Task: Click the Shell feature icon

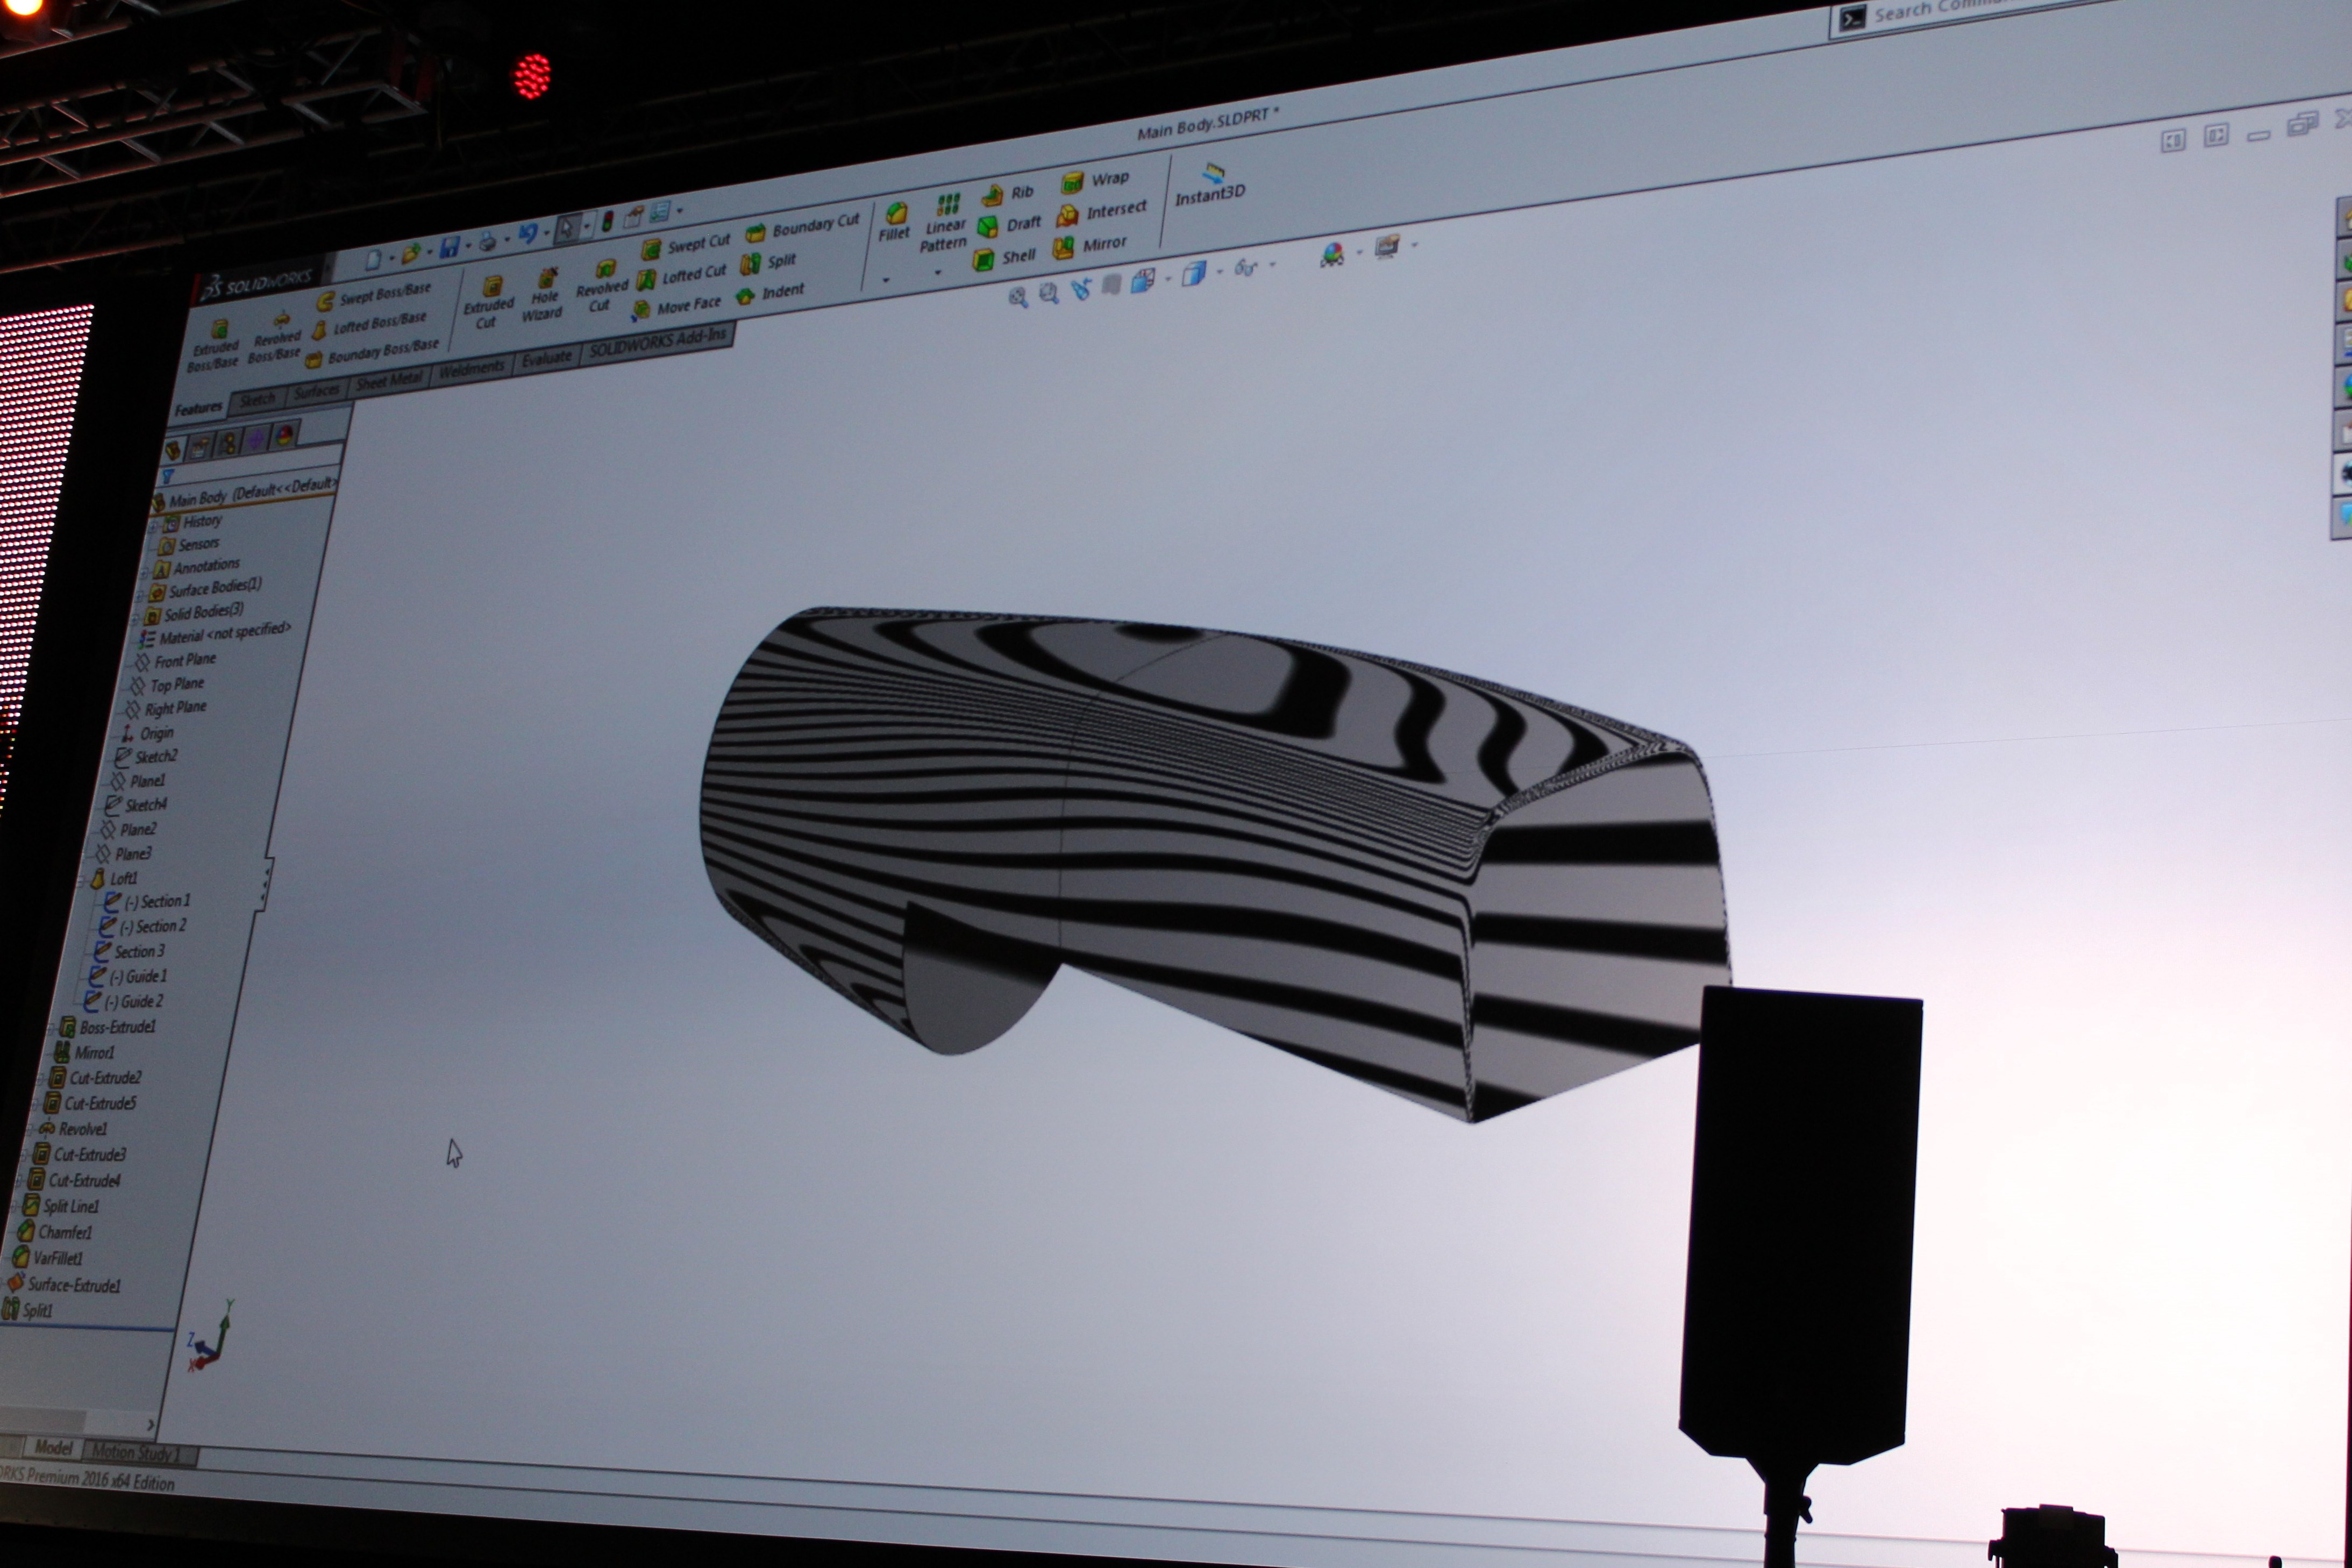Action: [984, 260]
